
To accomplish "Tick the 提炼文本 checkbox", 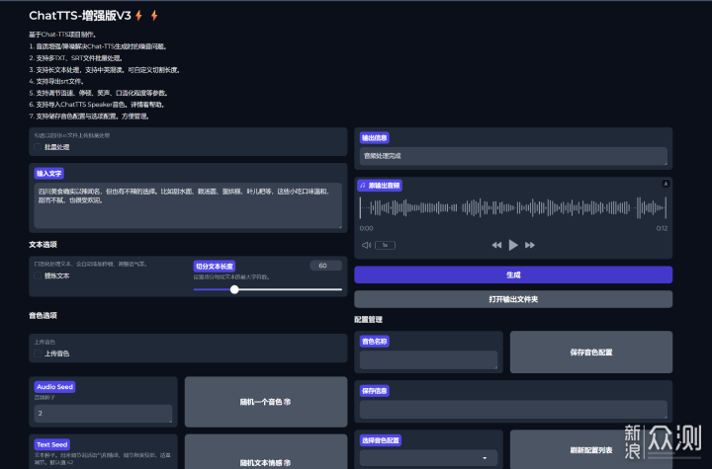I will pos(38,275).
